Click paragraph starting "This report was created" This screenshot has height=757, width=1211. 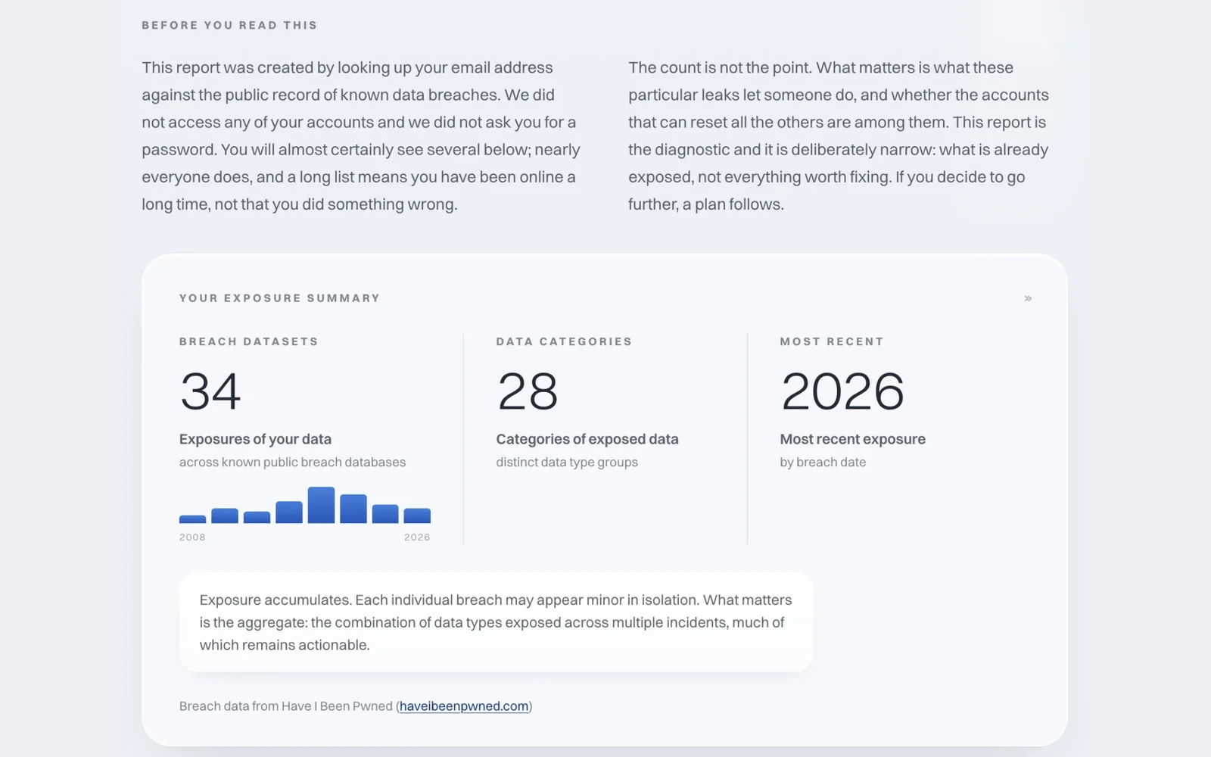[x=361, y=136]
